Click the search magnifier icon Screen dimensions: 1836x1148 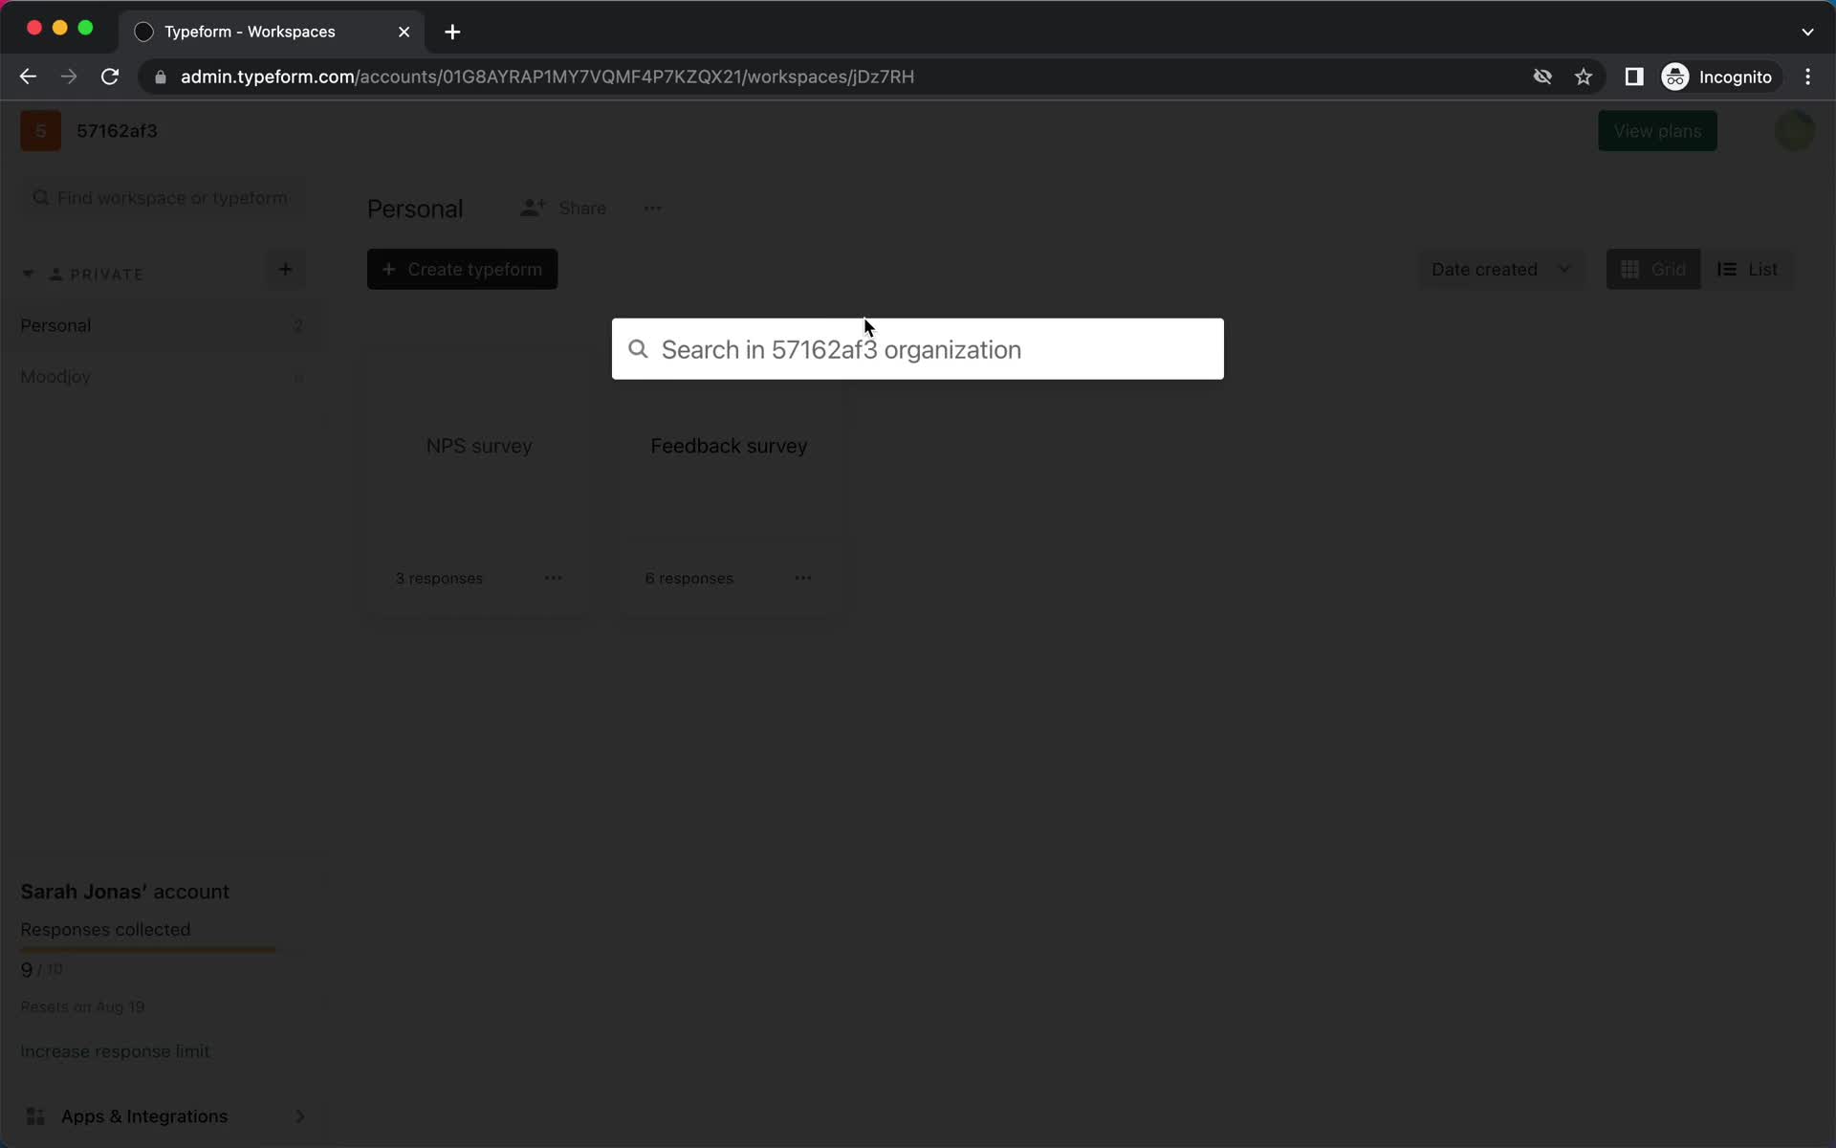tap(639, 348)
